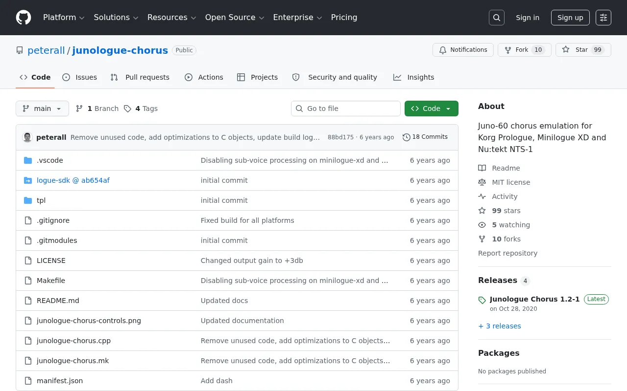Click the GitHub logo icon
Image resolution: width=627 pixels, height=391 pixels.
(24, 18)
